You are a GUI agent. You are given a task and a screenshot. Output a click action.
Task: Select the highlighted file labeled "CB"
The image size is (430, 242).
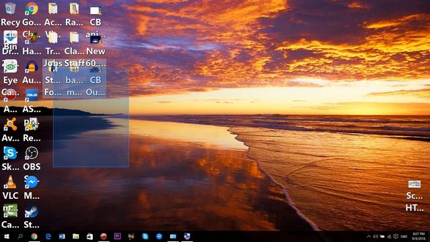[95, 69]
